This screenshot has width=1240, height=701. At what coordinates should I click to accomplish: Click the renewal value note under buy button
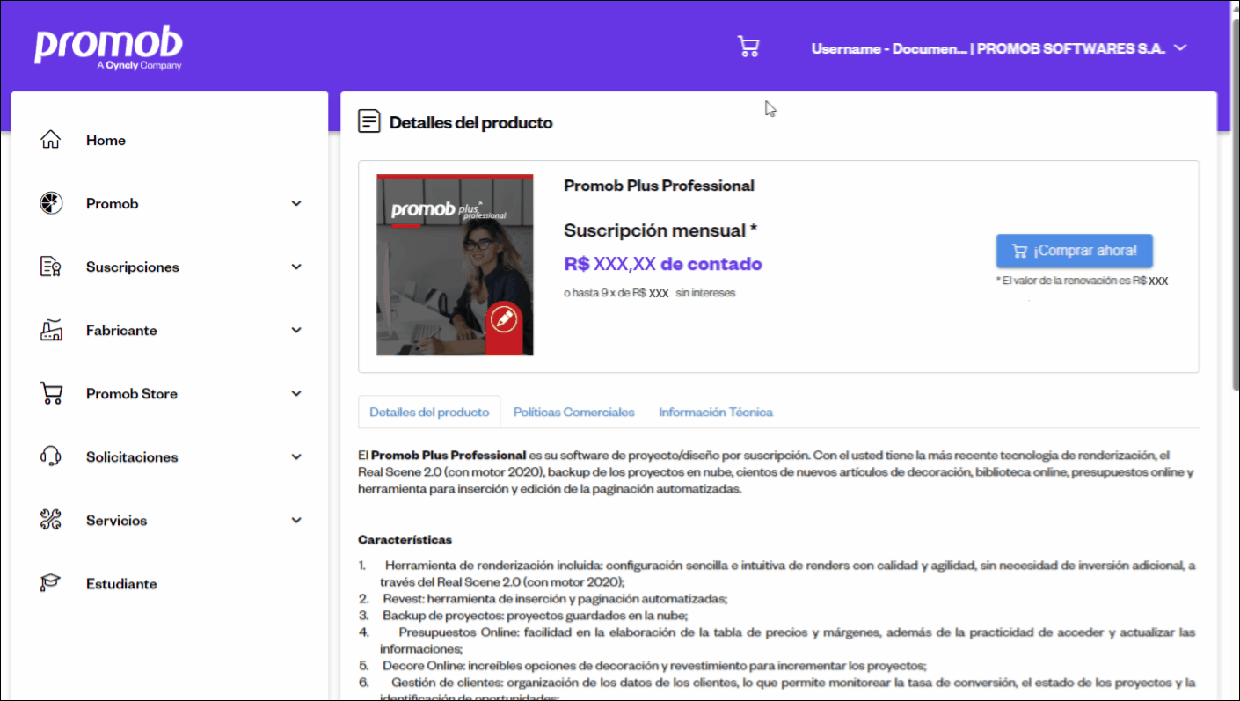(1082, 281)
